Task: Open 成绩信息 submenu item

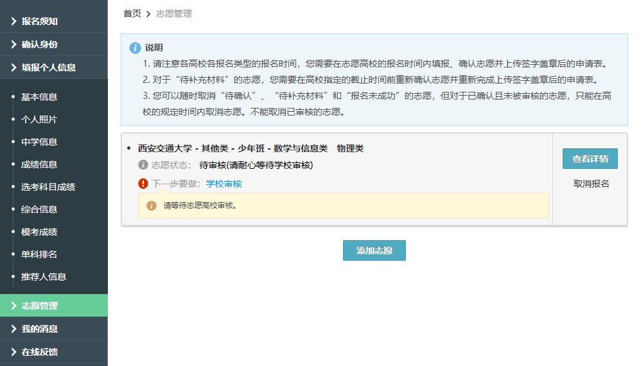Action: [39, 164]
